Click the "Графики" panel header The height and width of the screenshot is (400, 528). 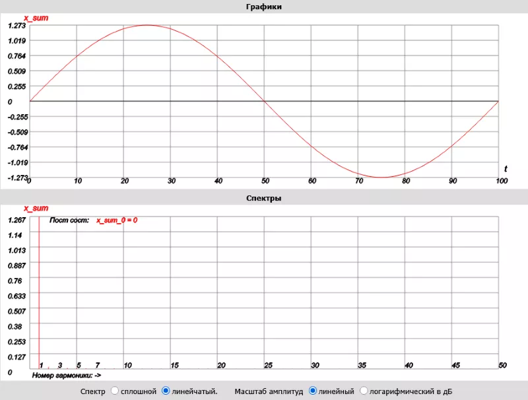coord(264,6)
